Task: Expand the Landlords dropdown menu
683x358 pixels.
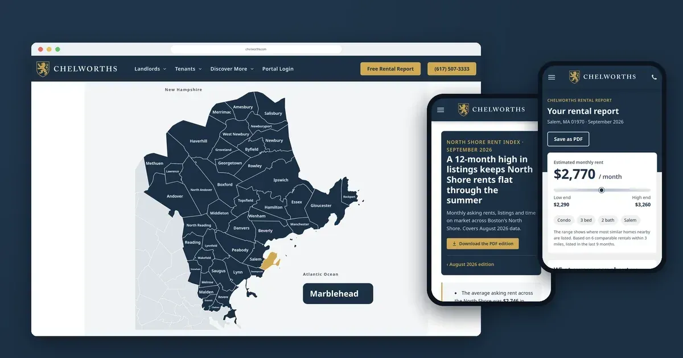Action: (150, 69)
